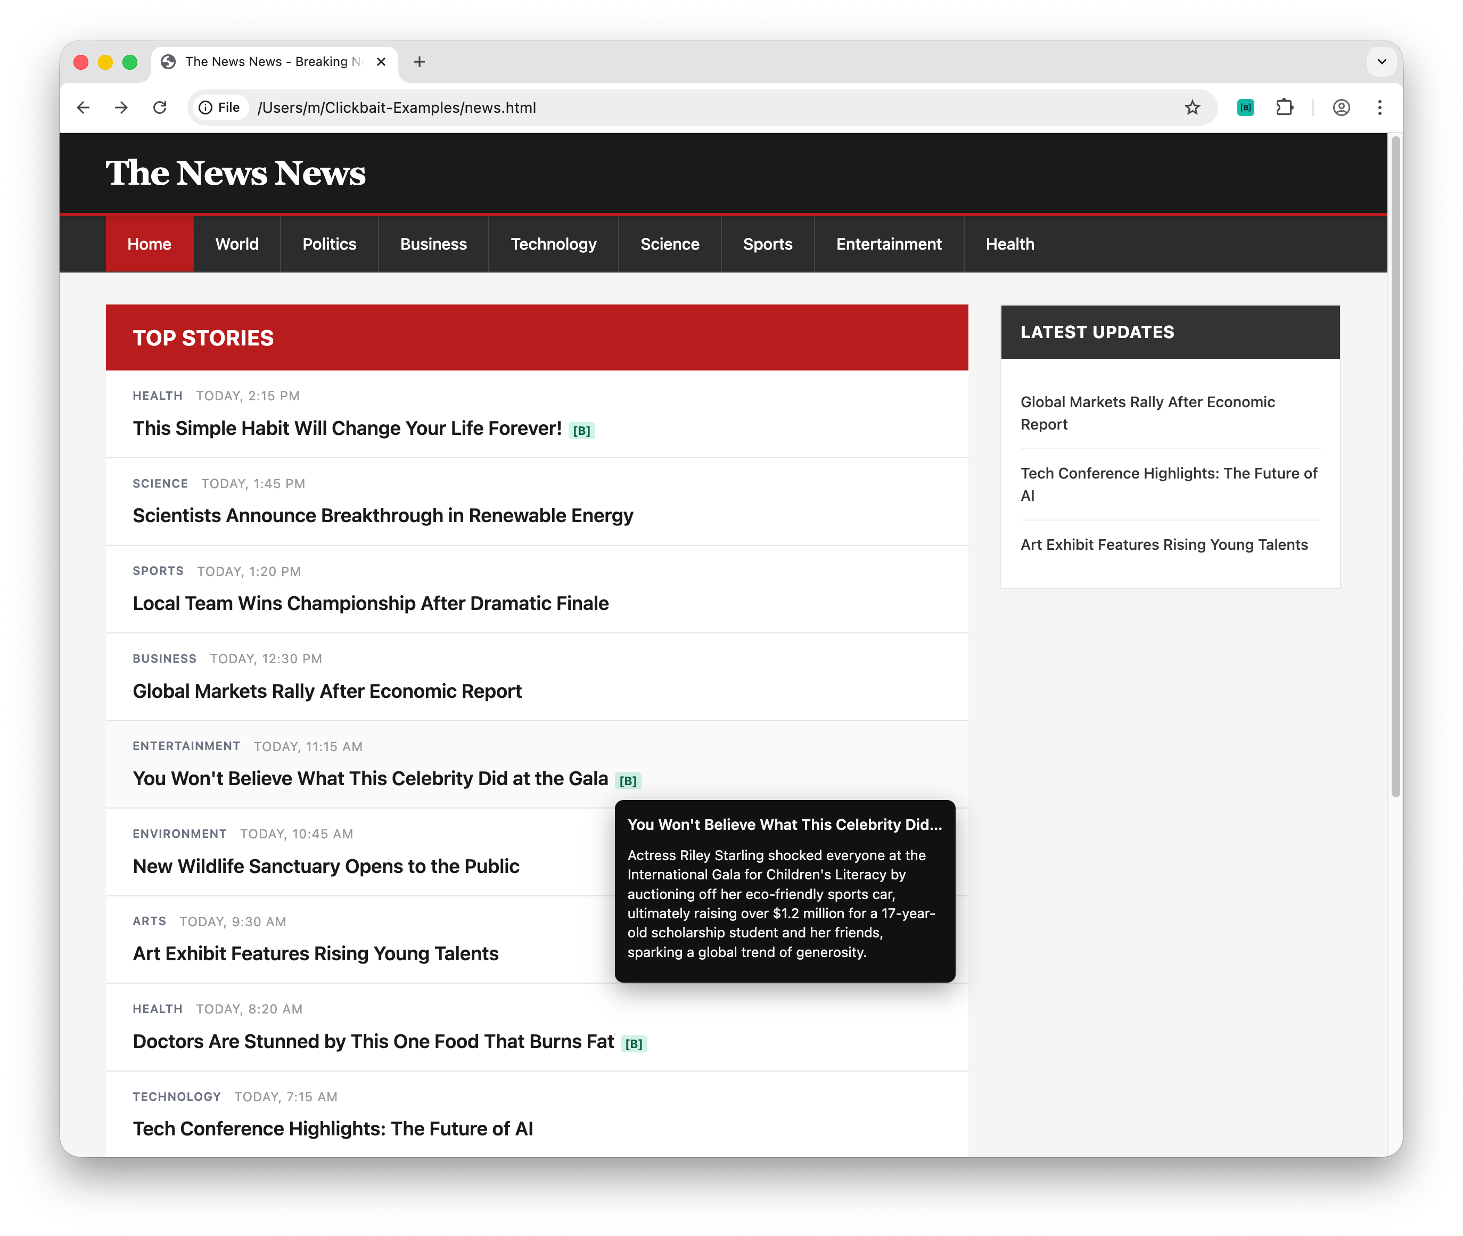Viewport: 1463px width, 1236px height.
Task: Reload the page with the refresh icon
Action: point(160,107)
